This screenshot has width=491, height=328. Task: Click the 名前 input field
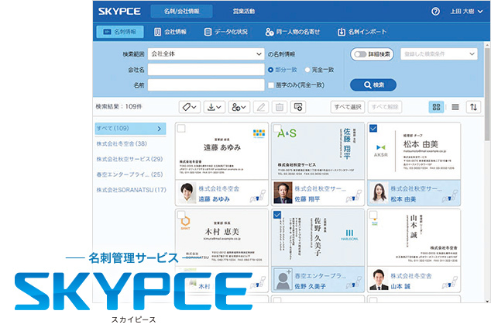coord(206,85)
